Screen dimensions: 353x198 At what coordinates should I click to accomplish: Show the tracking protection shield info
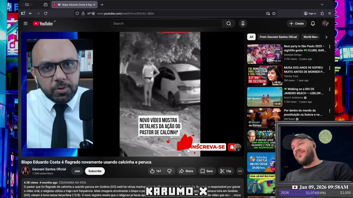pyautogui.click(x=77, y=13)
